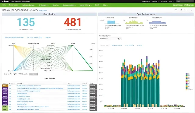This screenshot has width=195, height=113.
Task: Open the App Version field dropdown arrow
Action: coord(121,39)
